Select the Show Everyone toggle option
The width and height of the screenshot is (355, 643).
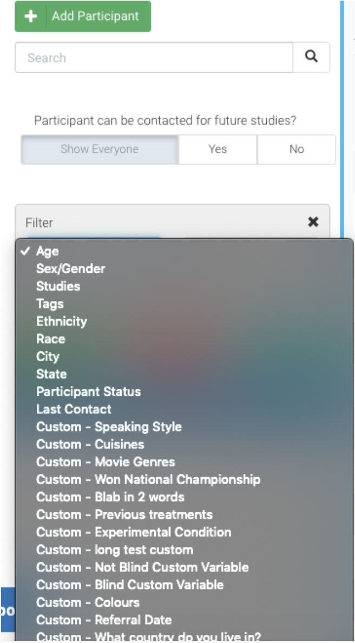click(x=100, y=149)
